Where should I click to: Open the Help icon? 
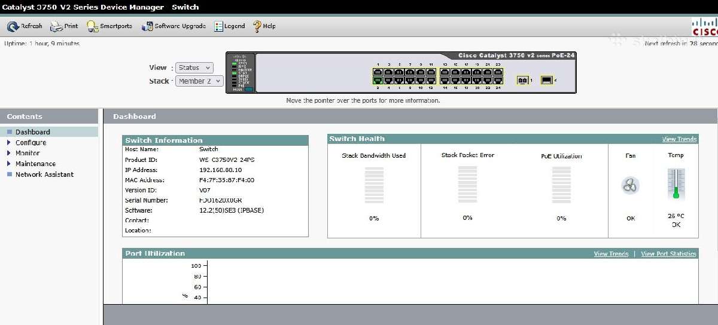[257, 26]
